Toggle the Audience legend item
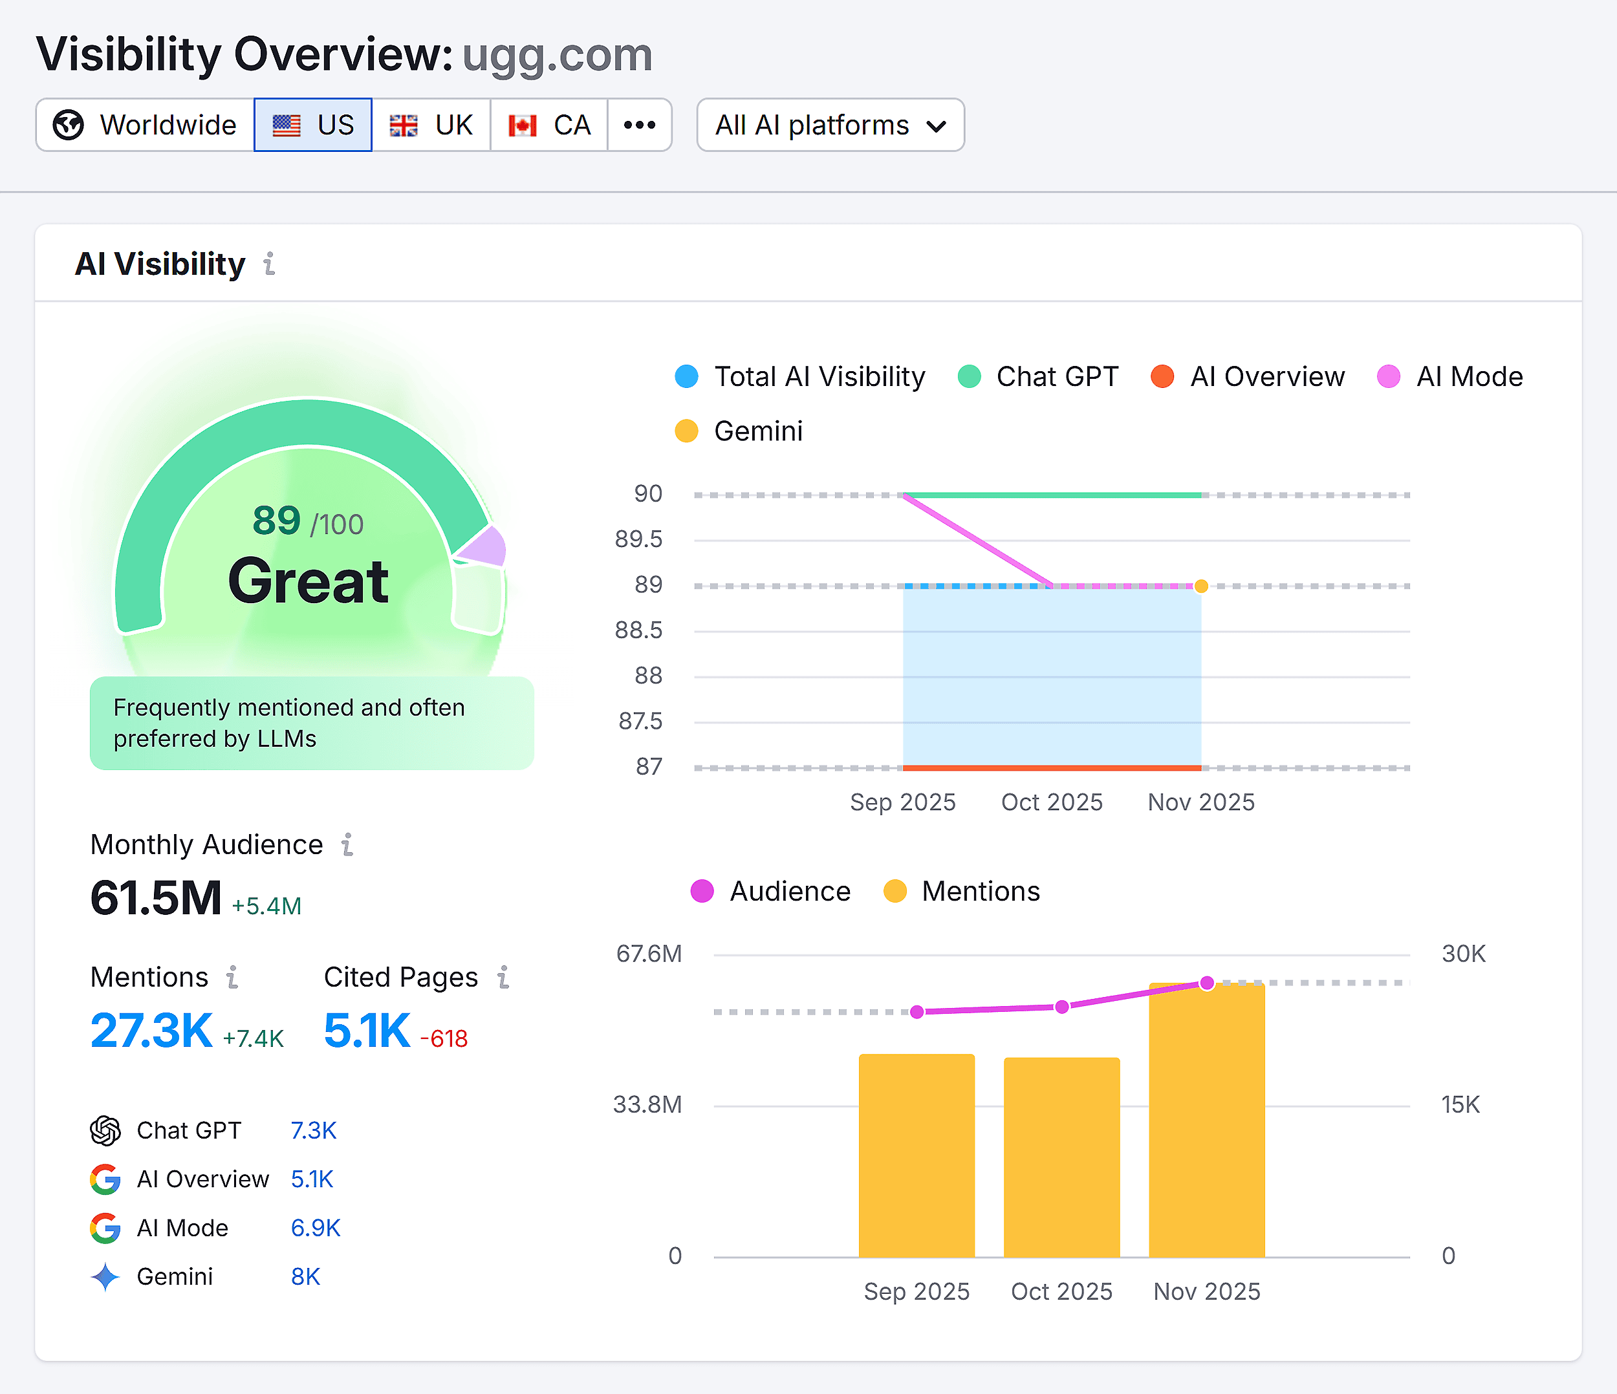1617x1394 pixels. pyautogui.click(x=770, y=891)
